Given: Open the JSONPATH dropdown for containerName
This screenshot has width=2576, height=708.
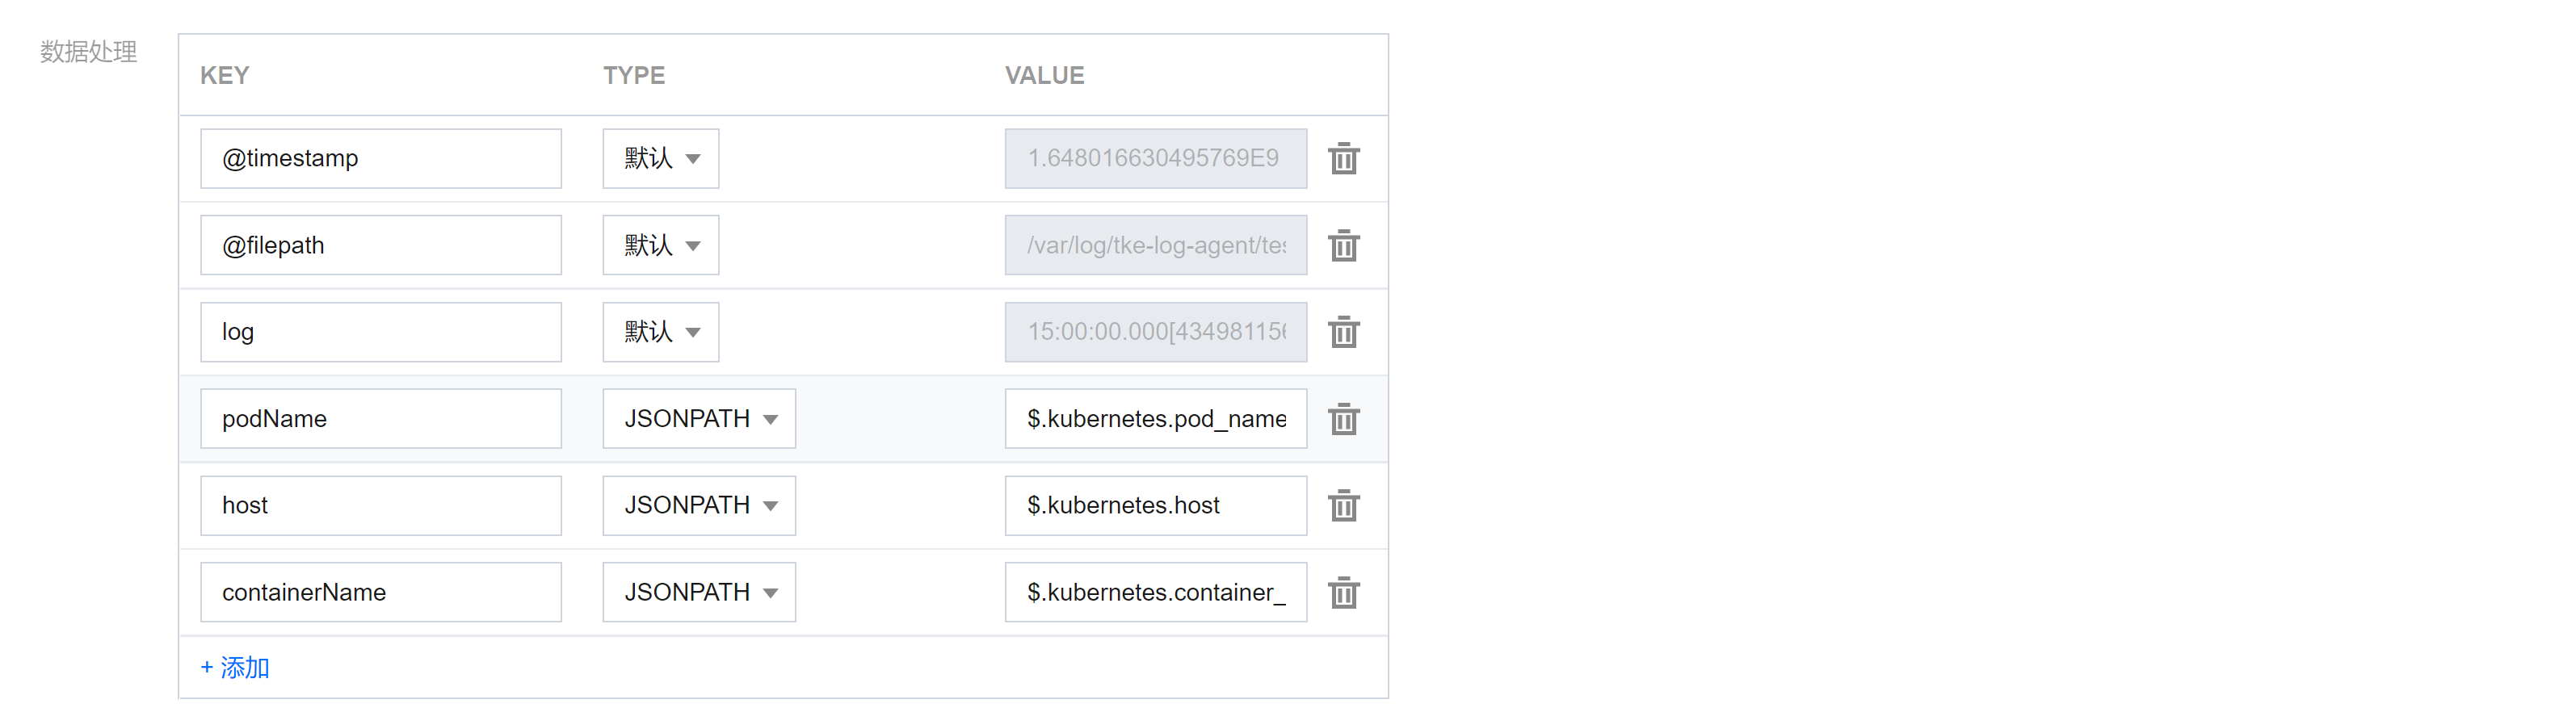Looking at the screenshot, I should click(x=699, y=593).
